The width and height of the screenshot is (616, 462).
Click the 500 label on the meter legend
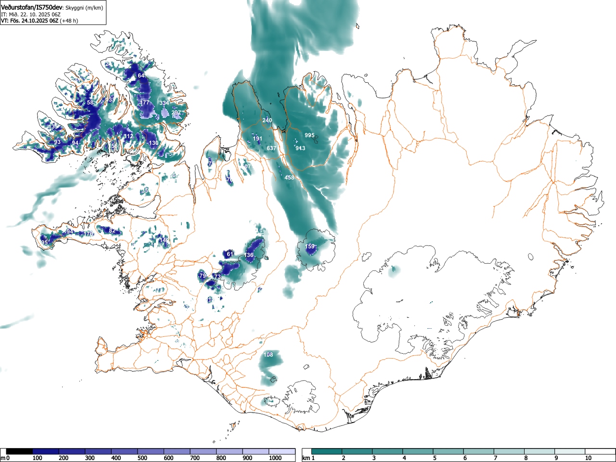pyautogui.click(x=142, y=458)
